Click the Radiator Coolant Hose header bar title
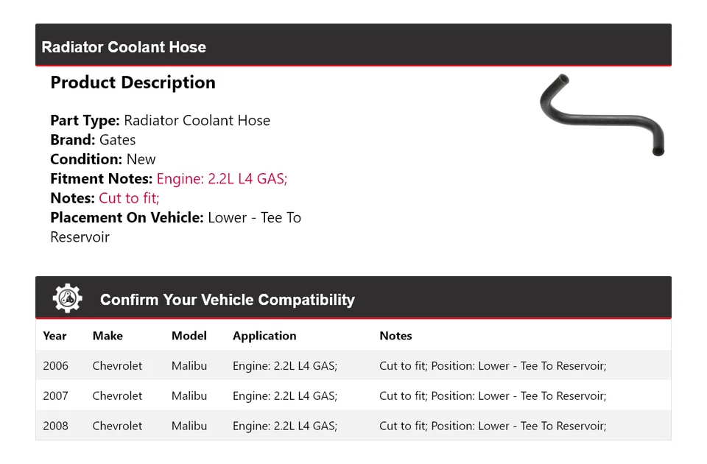 (x=124, y=47)
